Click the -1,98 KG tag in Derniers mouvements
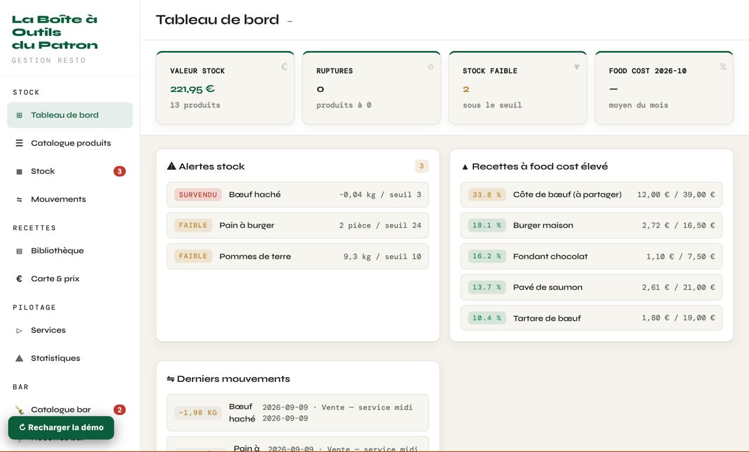749x452 pixels. tap(198, 412)
